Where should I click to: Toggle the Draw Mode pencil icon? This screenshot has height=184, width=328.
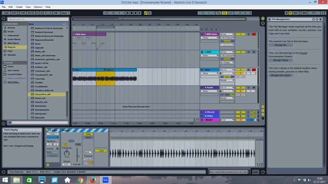pyautogui.click(x=286, y=13)
